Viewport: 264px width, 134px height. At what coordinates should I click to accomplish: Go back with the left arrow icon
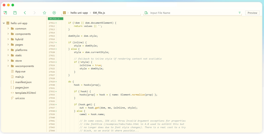tap(25, 13)
